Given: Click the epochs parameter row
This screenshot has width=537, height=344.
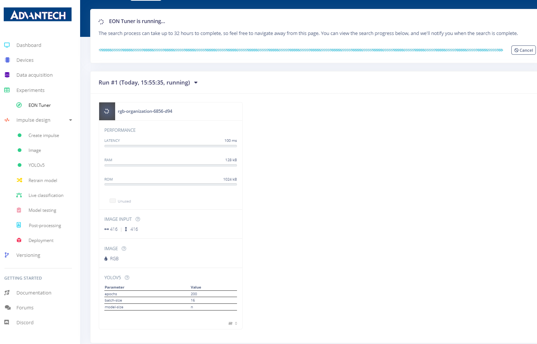Looking at the screenshot, I should (x=171, y=294).
